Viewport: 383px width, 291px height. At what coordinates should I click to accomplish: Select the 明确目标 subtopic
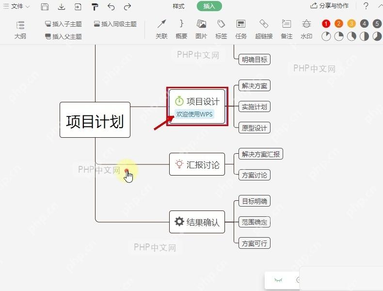pyautogui.click(x=254, y=59)
